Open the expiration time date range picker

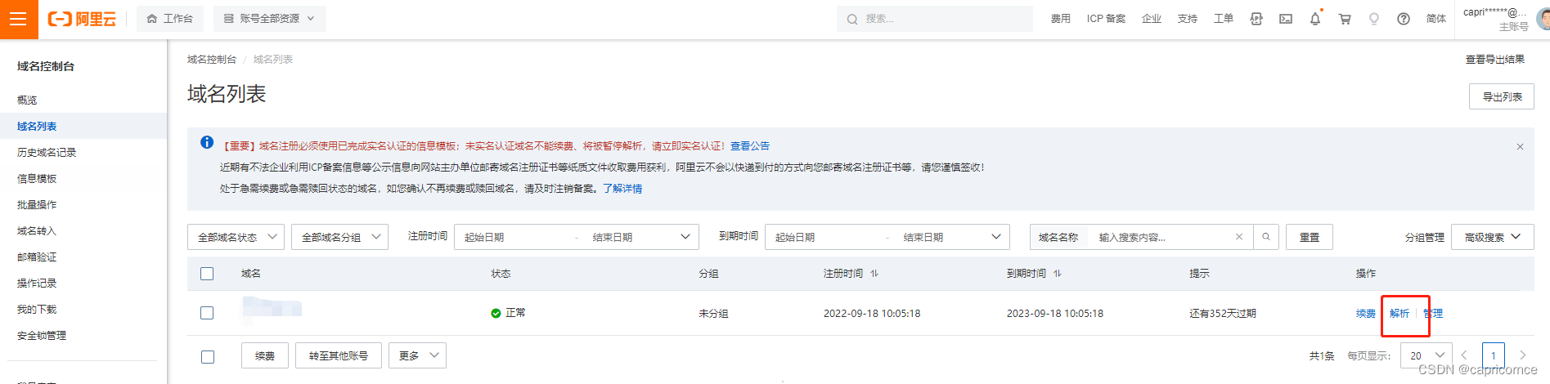coord(887,237)
